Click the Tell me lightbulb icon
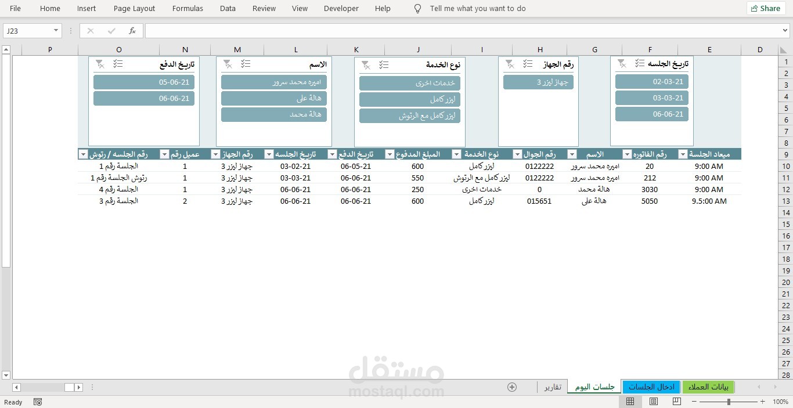This screenshot has height=408, width=793. click(x=417, y=9)
